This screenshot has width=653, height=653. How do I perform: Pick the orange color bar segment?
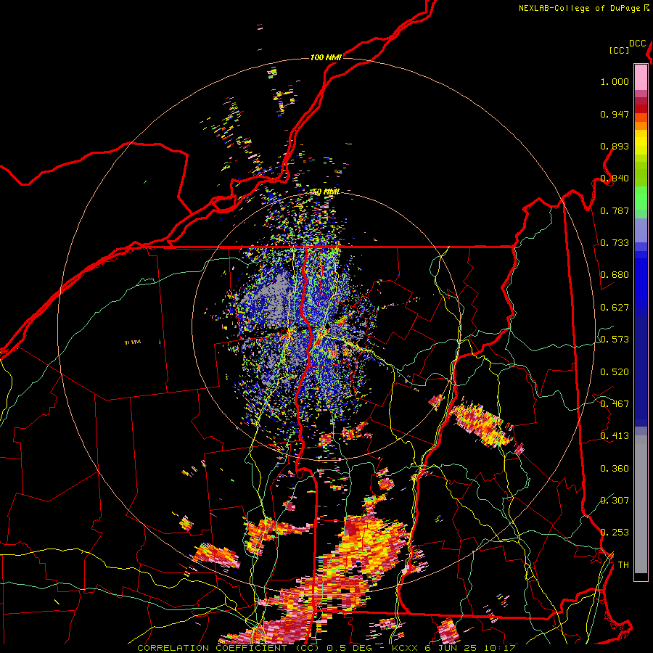coord(641,126)
